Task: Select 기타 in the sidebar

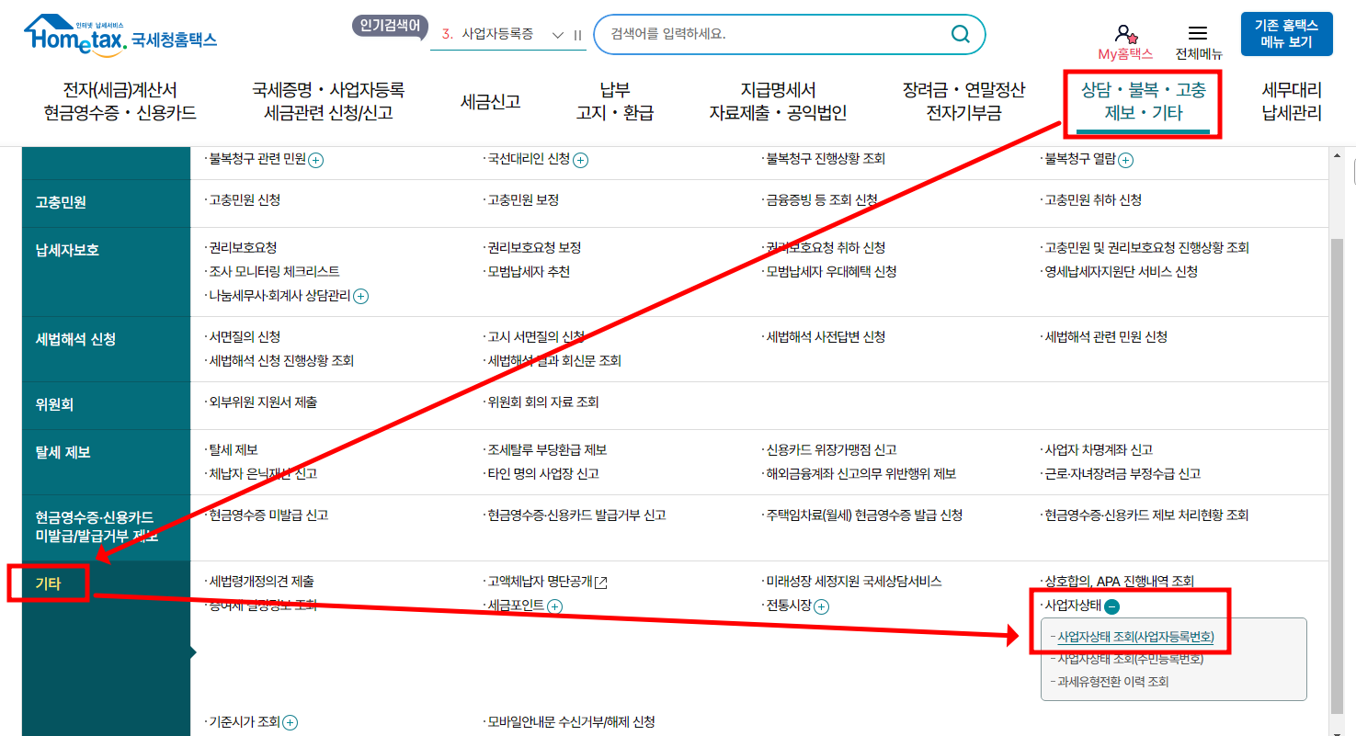Action: pos(47,582)
